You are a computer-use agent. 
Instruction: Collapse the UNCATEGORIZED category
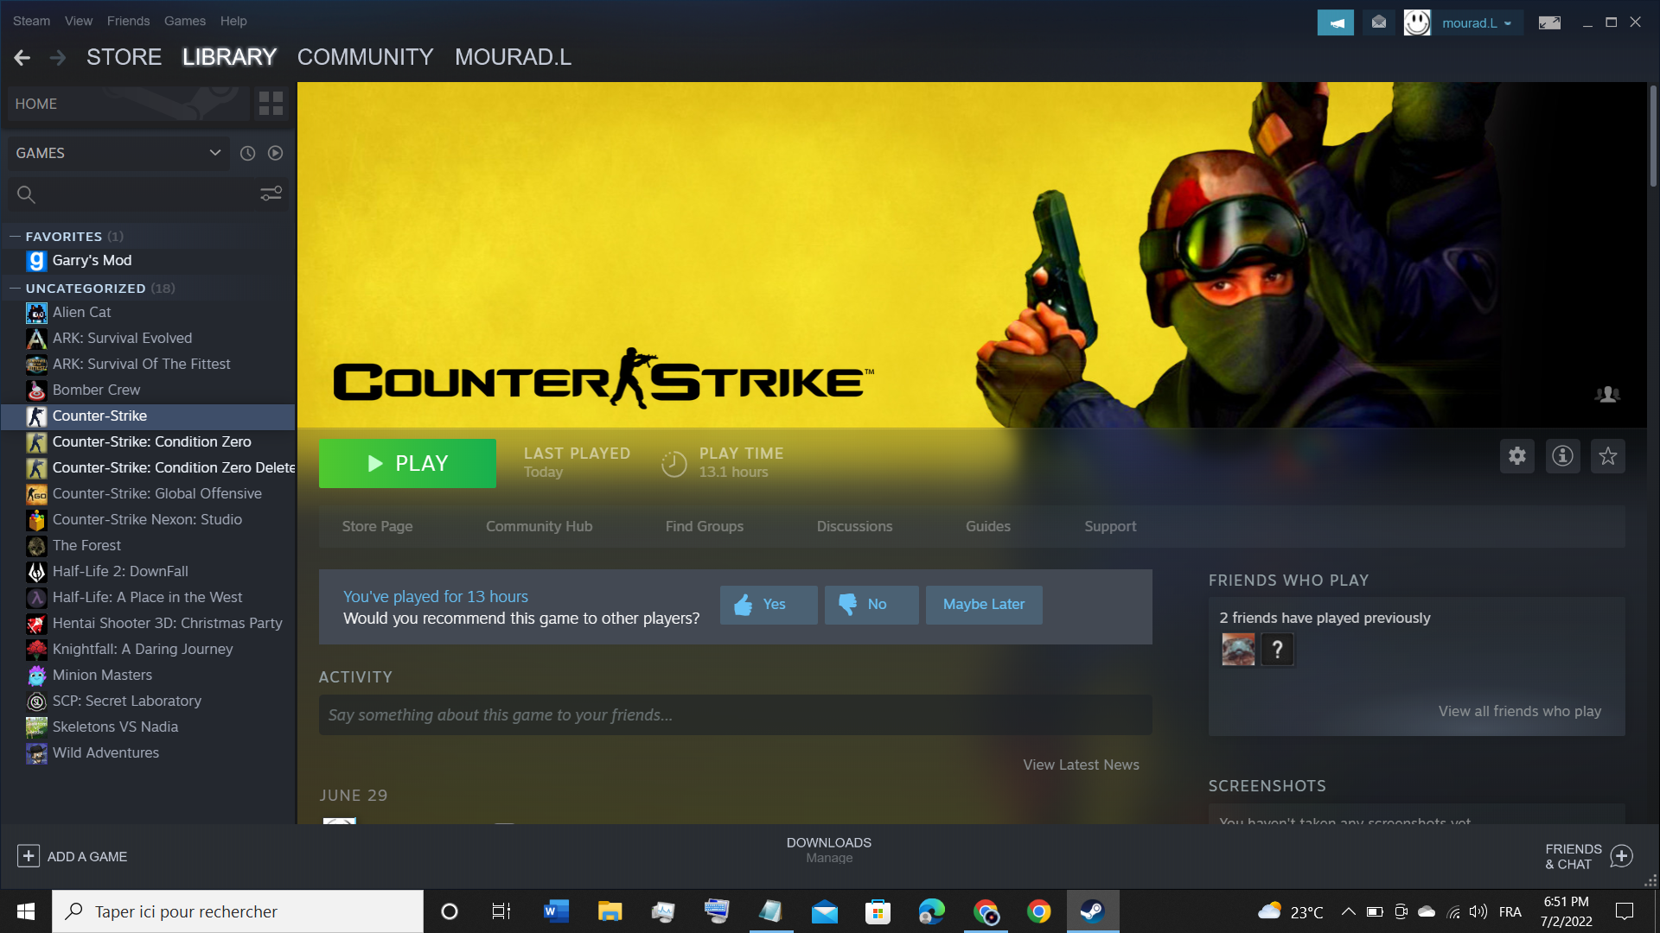point(15,288)
